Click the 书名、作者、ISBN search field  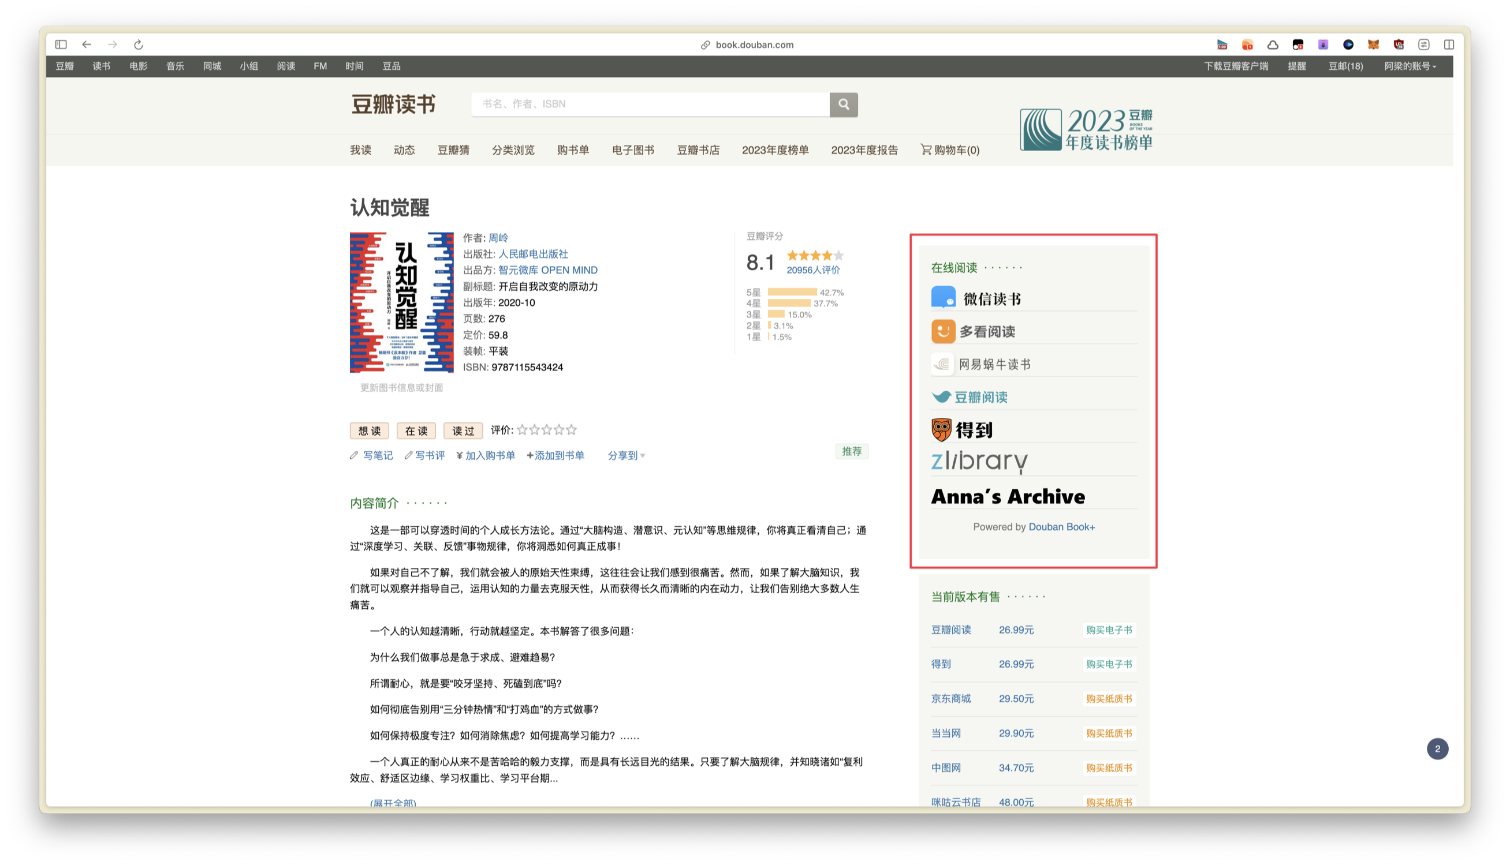coord(650,104)
